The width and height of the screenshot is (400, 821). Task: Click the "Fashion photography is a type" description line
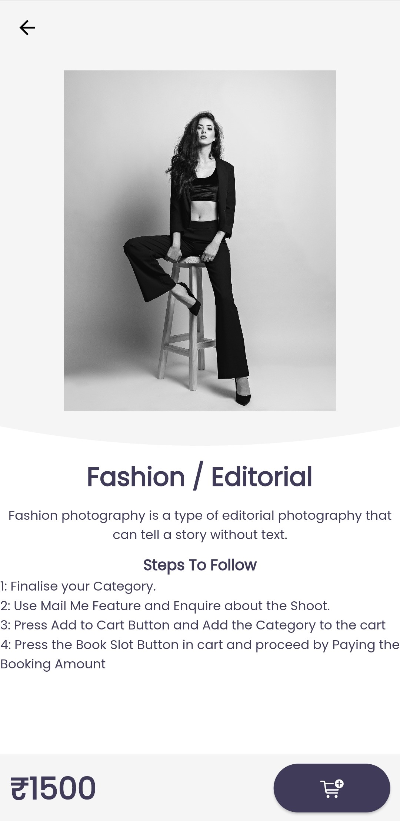point(200,516)
